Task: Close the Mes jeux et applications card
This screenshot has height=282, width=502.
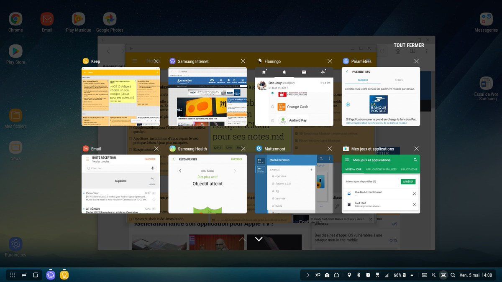Action: click(x=416, y=149)
